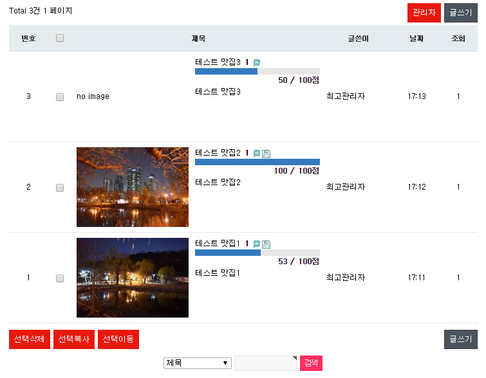Click the search keyword input field
The width and height of the screenshot is (486, 378).
266,363
